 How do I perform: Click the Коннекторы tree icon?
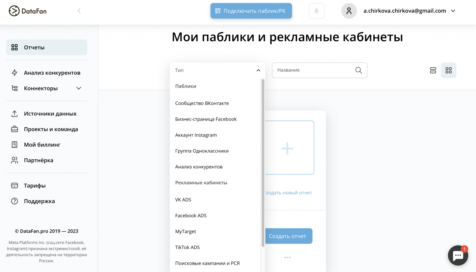pos(15,88)
